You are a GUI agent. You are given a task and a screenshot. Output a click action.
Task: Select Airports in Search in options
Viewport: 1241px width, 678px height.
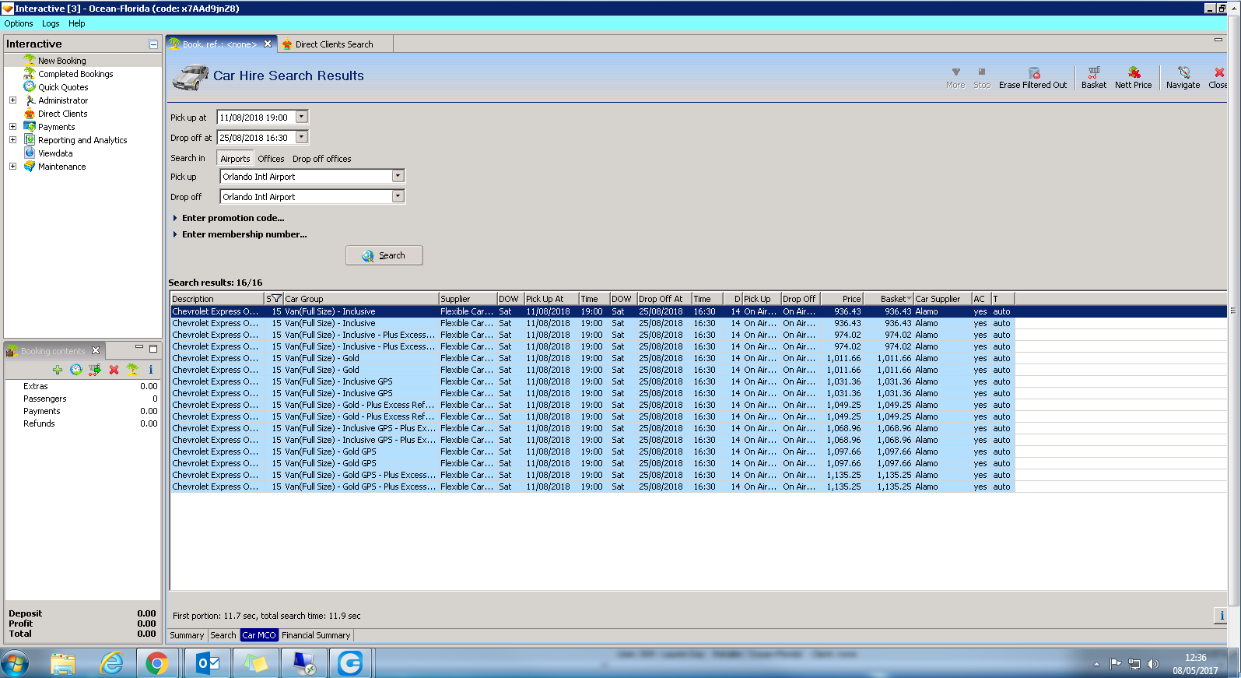pyautogui.click(x=235, y=158)
